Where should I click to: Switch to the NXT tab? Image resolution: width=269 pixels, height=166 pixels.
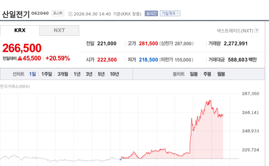(x=59, y=31)
